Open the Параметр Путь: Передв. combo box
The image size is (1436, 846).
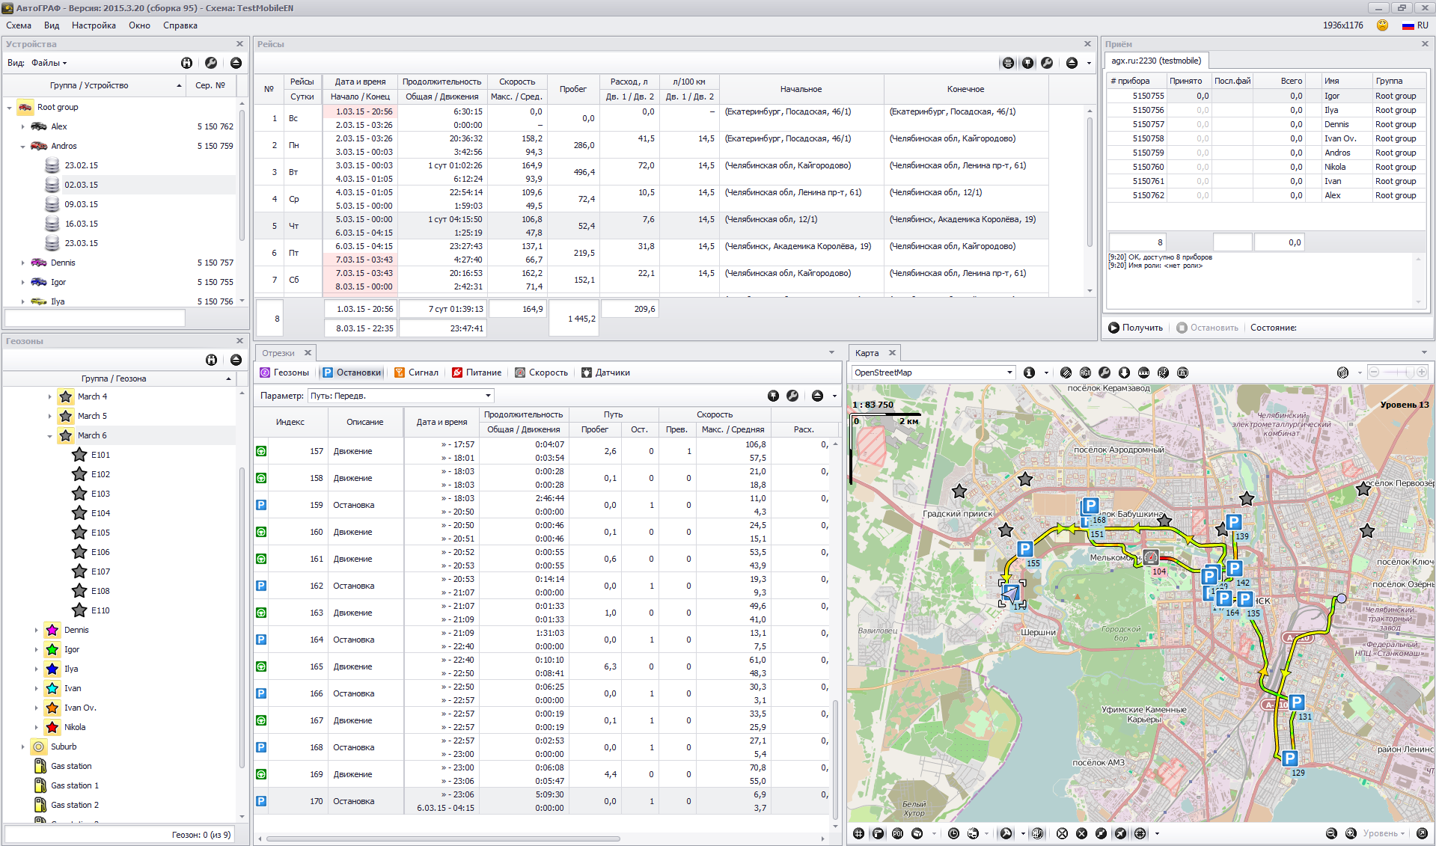(401, 396)
